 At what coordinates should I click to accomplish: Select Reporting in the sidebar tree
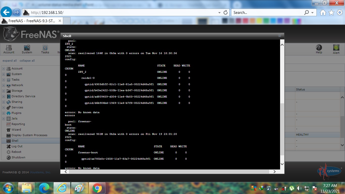18,124
